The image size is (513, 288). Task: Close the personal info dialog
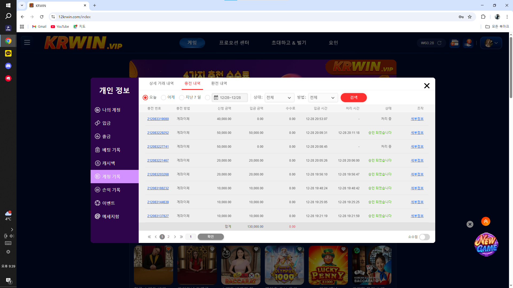click(x=427, y=86)
